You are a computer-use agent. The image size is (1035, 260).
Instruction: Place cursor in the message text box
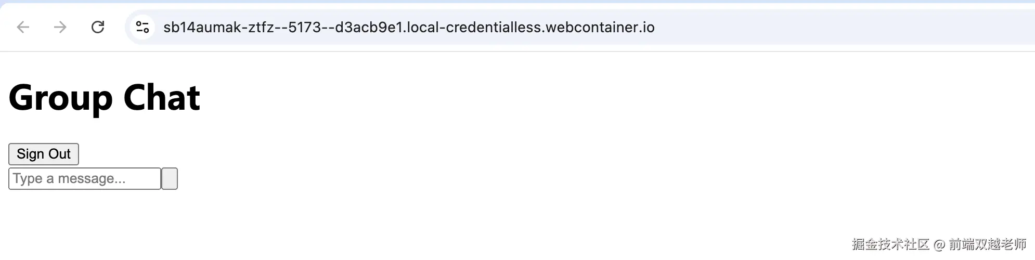(84, 178)
